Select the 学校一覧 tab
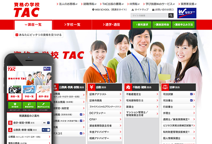Screen dimensions: 212x144 [x=72, y=25]
